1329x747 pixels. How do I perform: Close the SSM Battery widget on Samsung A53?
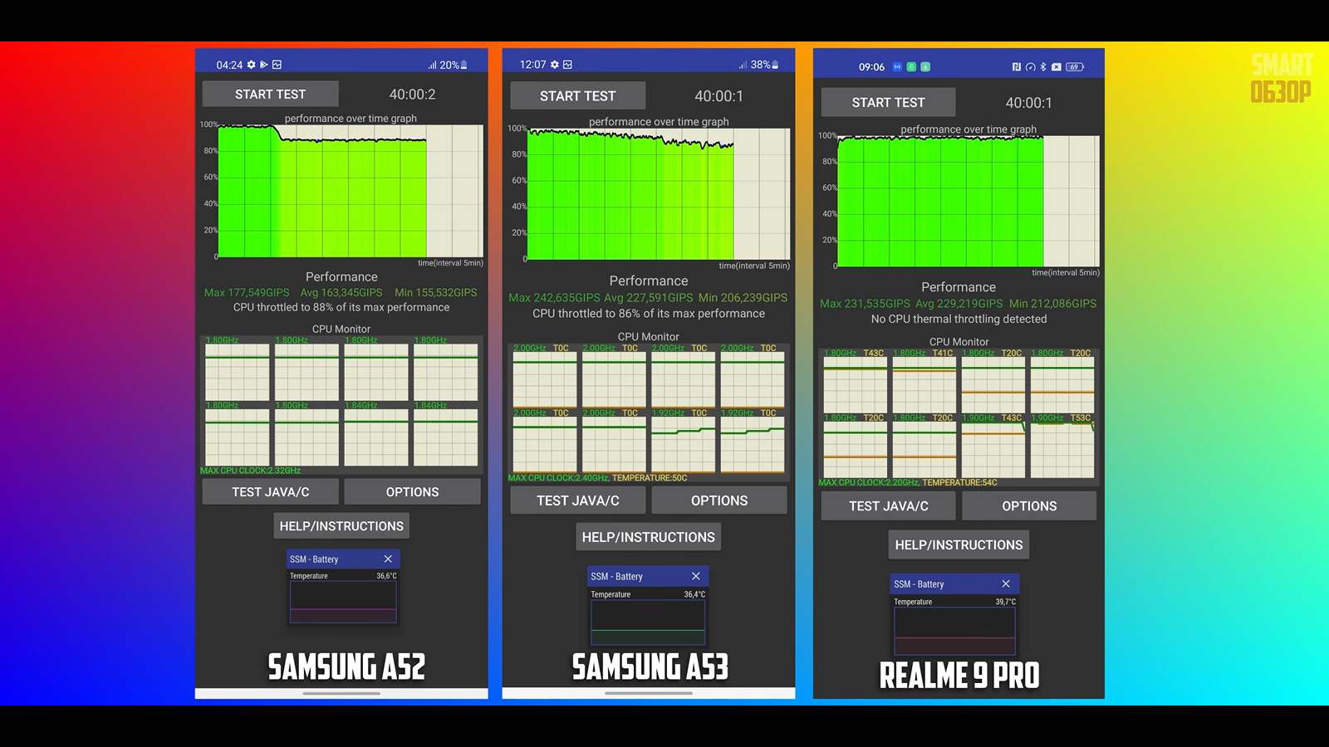[x=696, y=576]
